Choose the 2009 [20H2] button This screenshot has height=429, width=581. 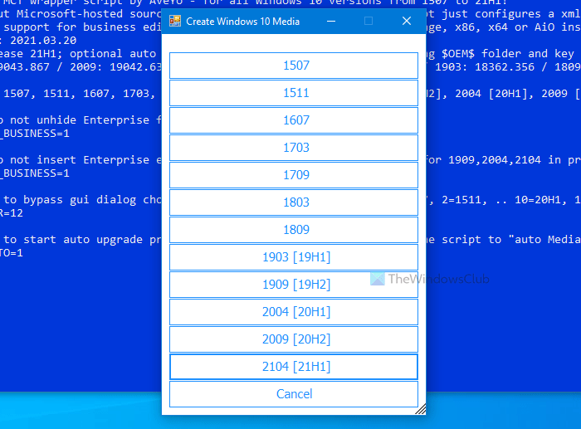(x=294, y=339)
